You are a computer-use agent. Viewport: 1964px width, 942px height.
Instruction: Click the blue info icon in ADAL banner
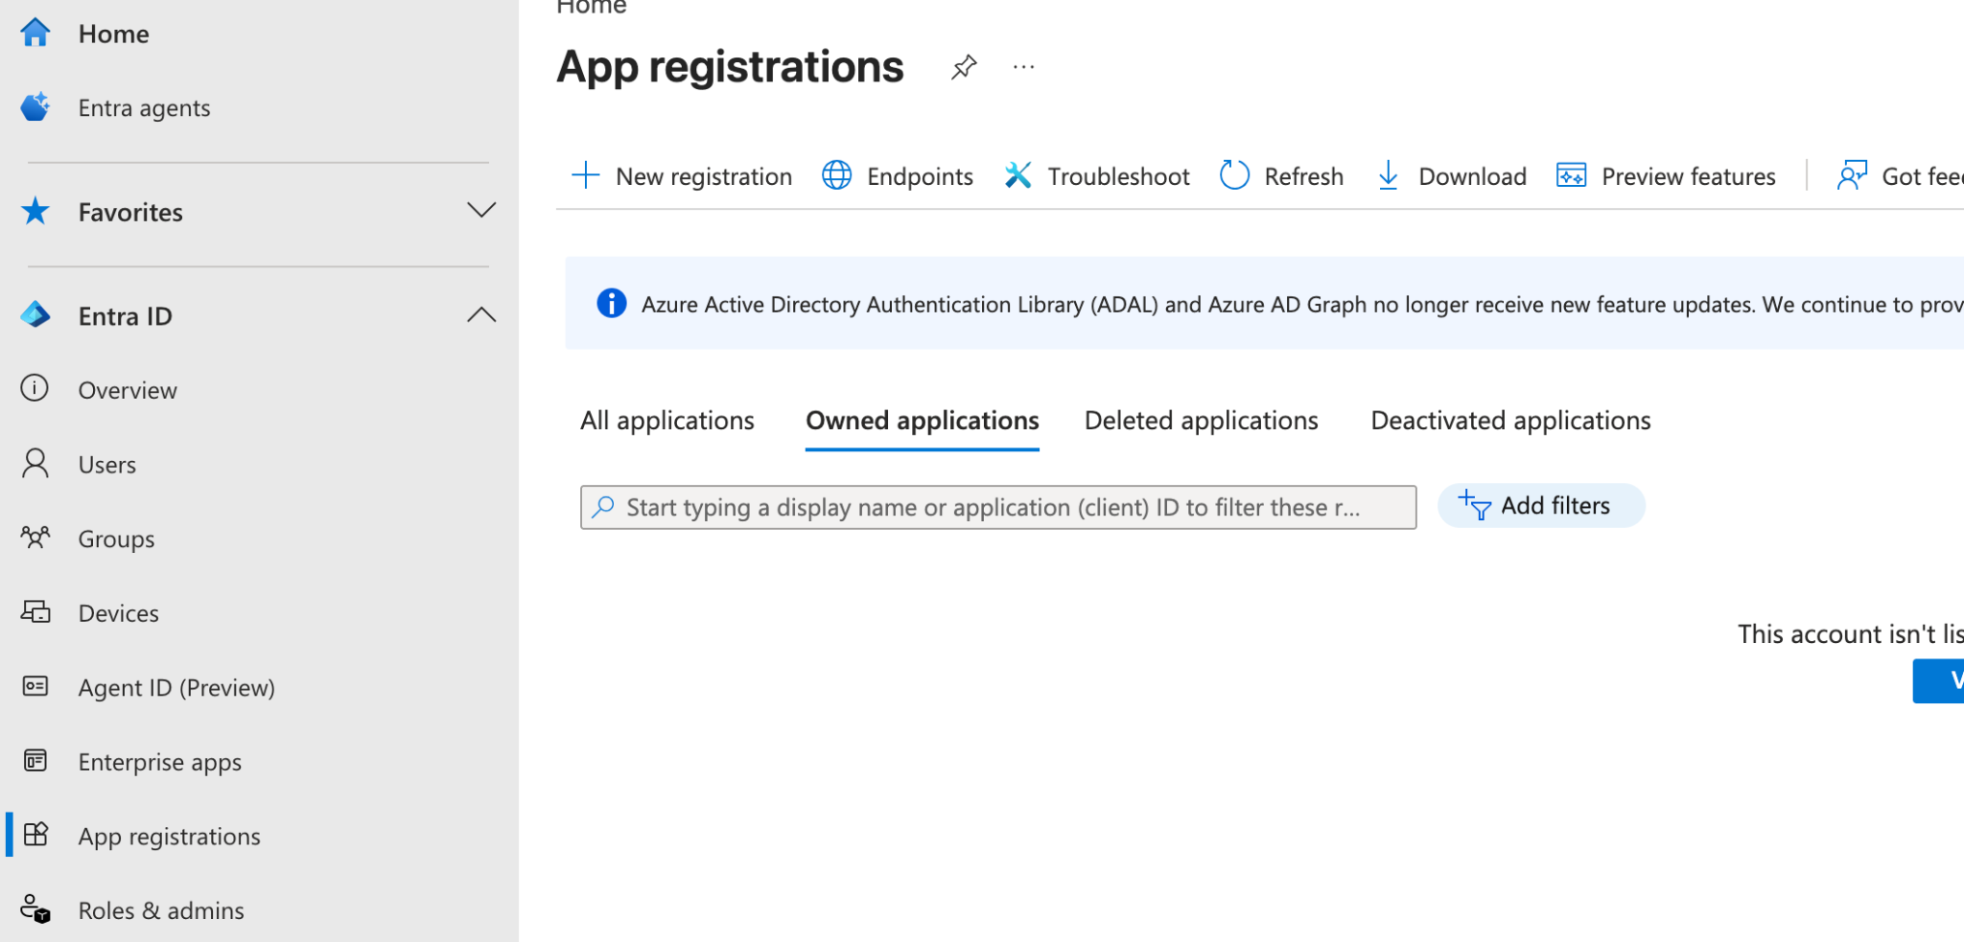coord(612,303)
